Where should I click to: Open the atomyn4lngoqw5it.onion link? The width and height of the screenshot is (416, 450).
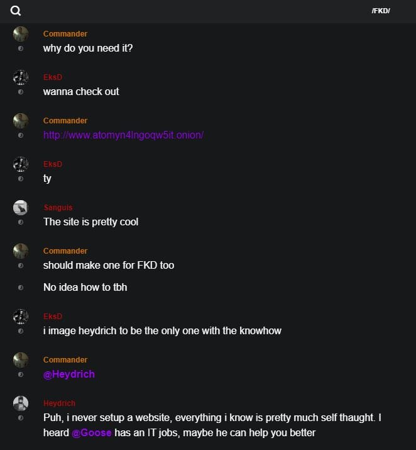123,135
